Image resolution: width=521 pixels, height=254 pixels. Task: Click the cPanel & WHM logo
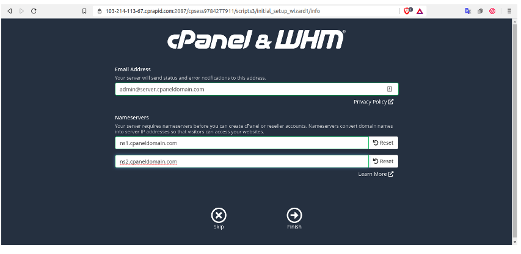pyautogui.click(x=256, y=40)
